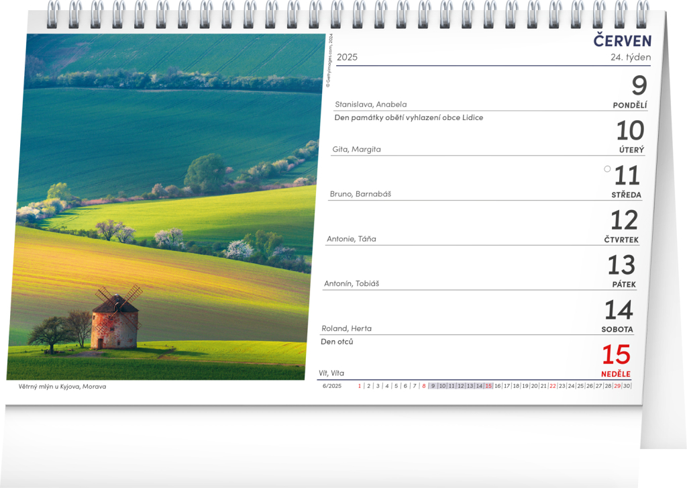The image size is (687, 488).
Task: Click the photo caption Větrný mlýn u Kyjova
Action: click(62, 387)
